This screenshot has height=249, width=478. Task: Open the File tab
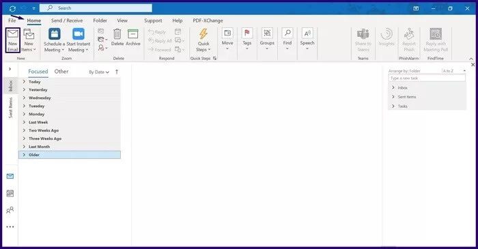click(12, 20)
